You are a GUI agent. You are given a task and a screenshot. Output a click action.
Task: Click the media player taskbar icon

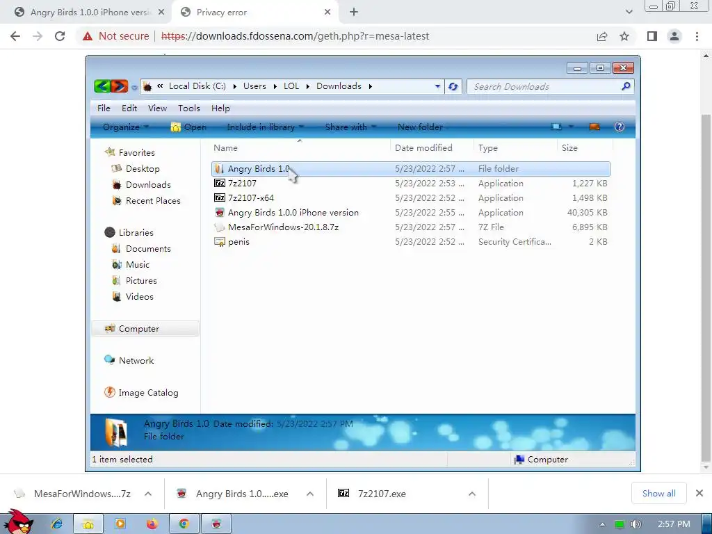tap(120, 524)
